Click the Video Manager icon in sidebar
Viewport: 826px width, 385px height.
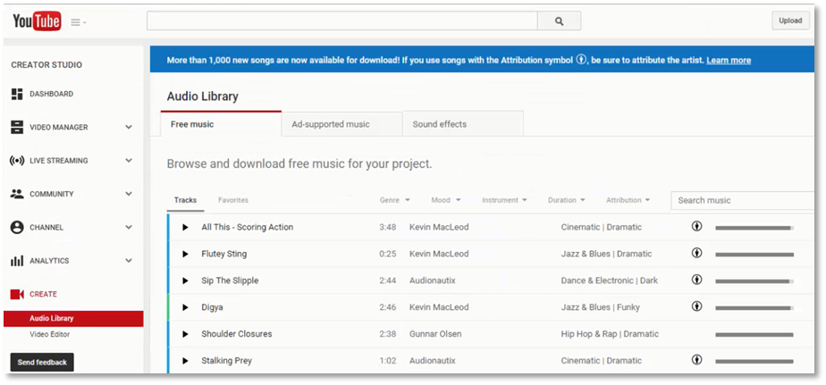click(17, 127)
